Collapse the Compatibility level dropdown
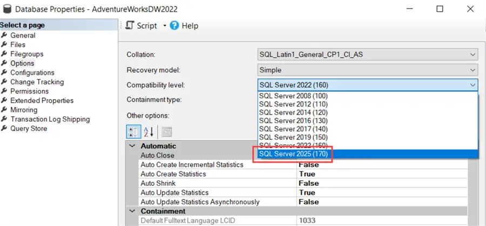Viewport: 486px width, 226px height. tap(473, 85)
